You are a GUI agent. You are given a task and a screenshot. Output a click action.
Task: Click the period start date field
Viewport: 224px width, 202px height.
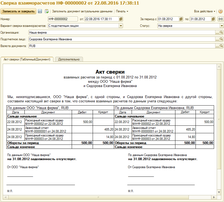point(168,19)
